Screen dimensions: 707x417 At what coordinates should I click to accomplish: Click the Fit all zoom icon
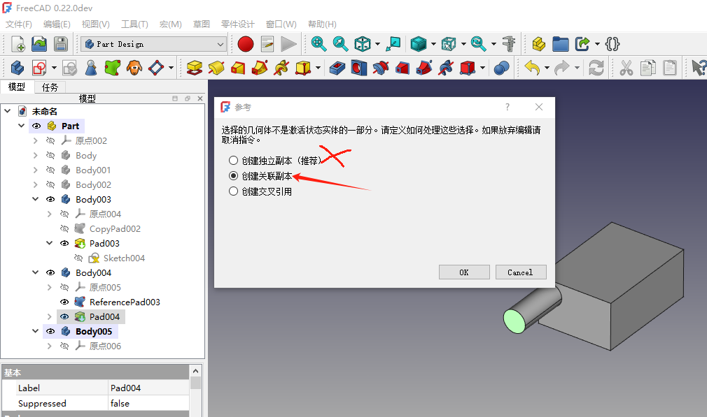[318, 44]
